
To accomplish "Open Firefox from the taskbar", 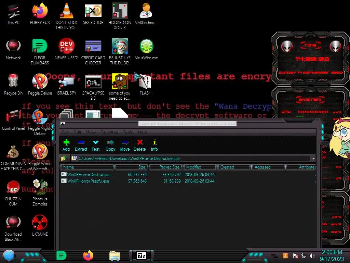I will pos(88,255).
